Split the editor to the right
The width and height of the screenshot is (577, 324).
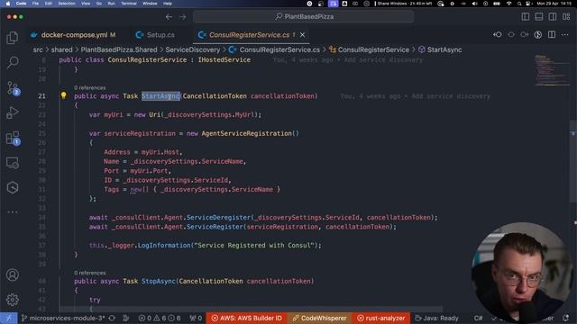[x=552, y=34]
